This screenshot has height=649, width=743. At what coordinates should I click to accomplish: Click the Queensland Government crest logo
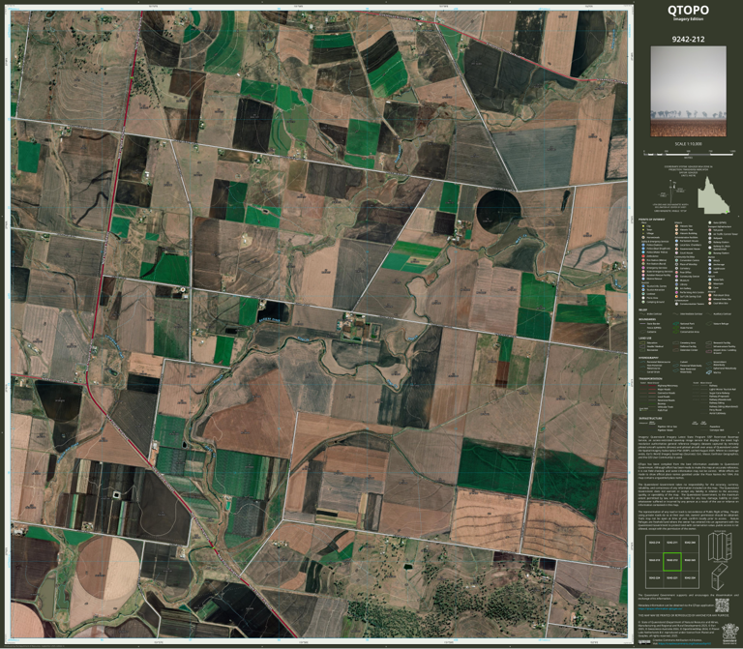[x=730, y=634]
